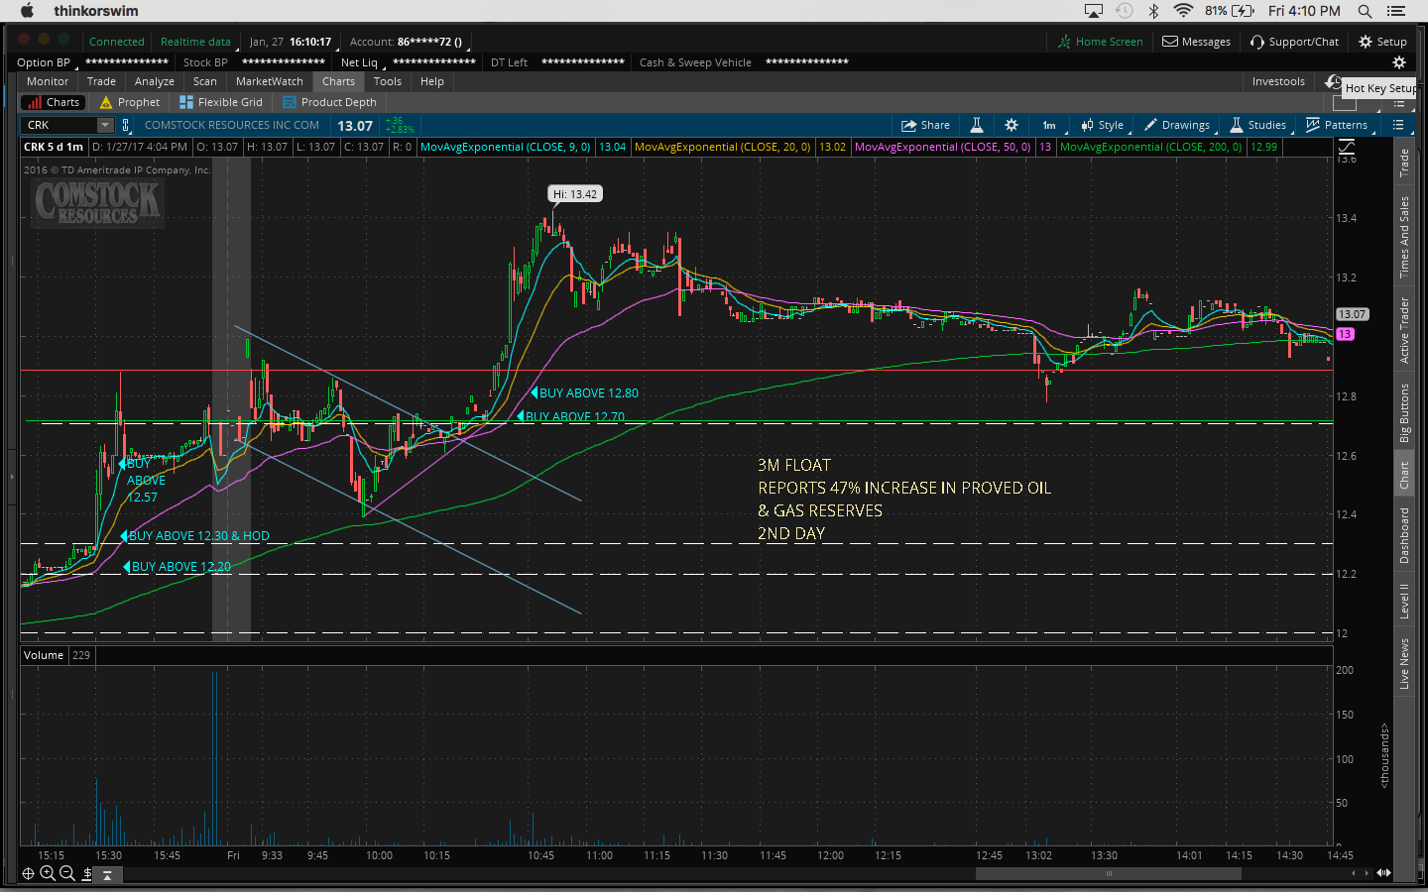The width and height of the screenshot is (1428, 892).
Task: Expand the CRK symbol dropdown arrow
Action: pyautogui.click(x=105, y=125)
